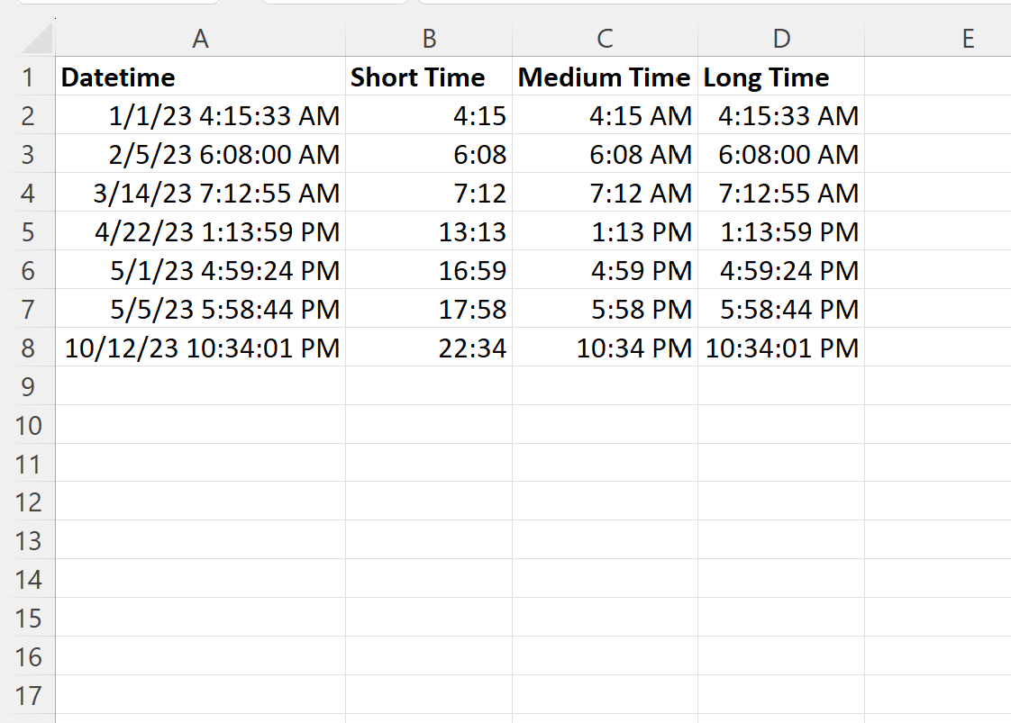Select the cell showing 1/1/23 4:15:33 AM

[200, 115]
